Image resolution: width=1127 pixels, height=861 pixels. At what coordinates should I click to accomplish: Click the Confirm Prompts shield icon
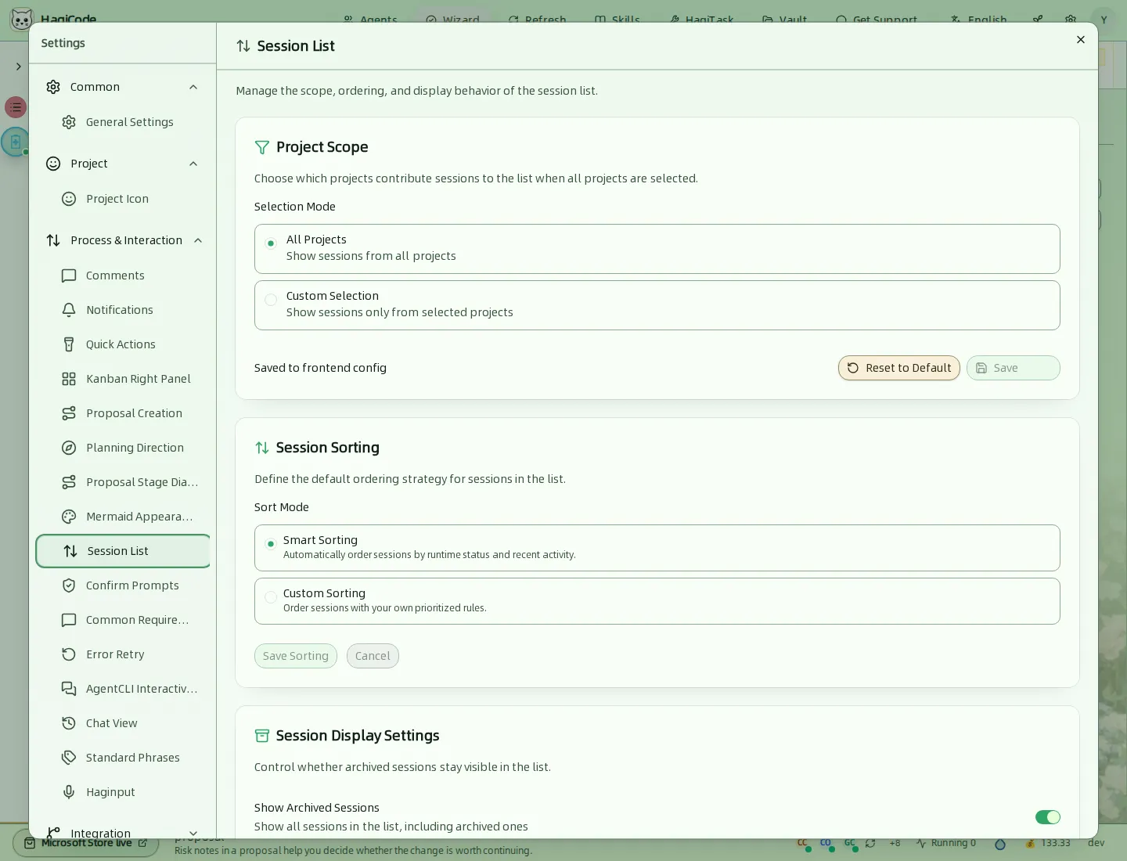(x=69, y=585)
